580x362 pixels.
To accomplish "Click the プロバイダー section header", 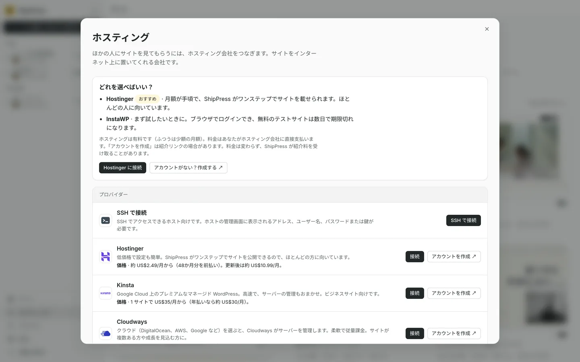I will coord(290,195).
